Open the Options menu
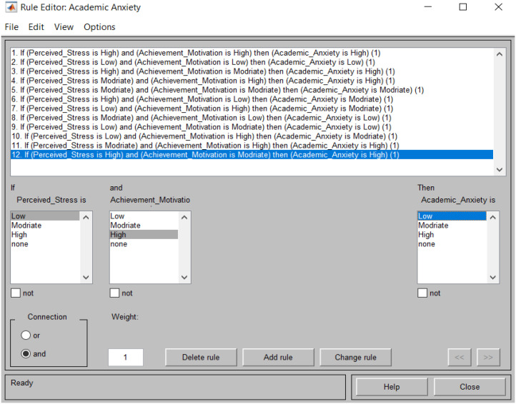 [x=99, y=27]
